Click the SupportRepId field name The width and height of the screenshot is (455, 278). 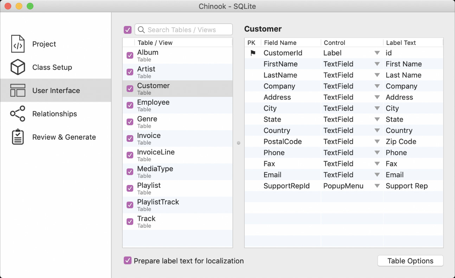[x=287, y=186]
